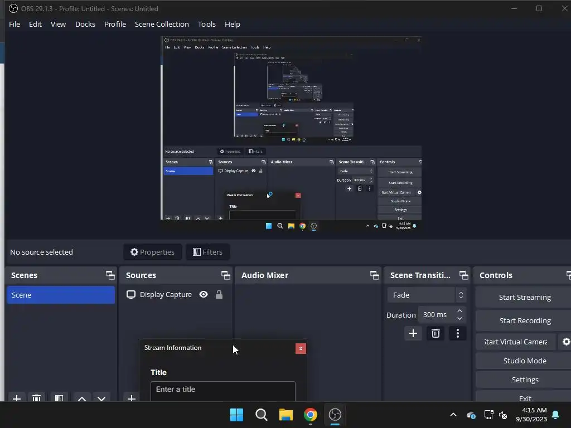Open the Help menu
Screen dimensions: 571x428
coord(233,24)
